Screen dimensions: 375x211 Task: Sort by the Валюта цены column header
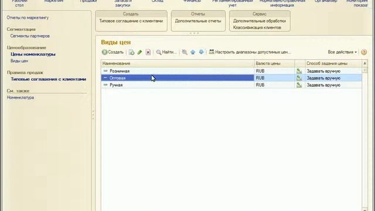(x=275, y=63)
